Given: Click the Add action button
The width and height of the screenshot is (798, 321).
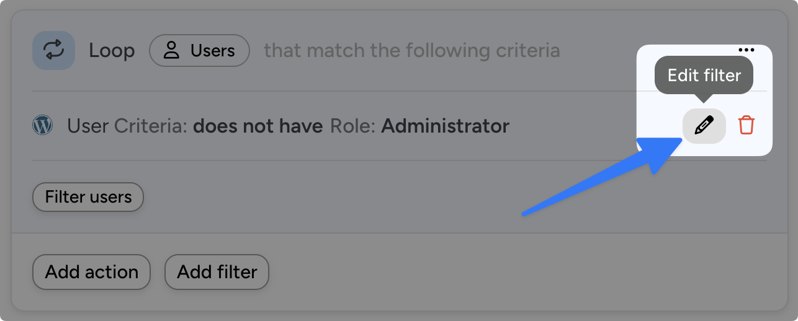Looking at the screenshot, I should click(91, 272).
